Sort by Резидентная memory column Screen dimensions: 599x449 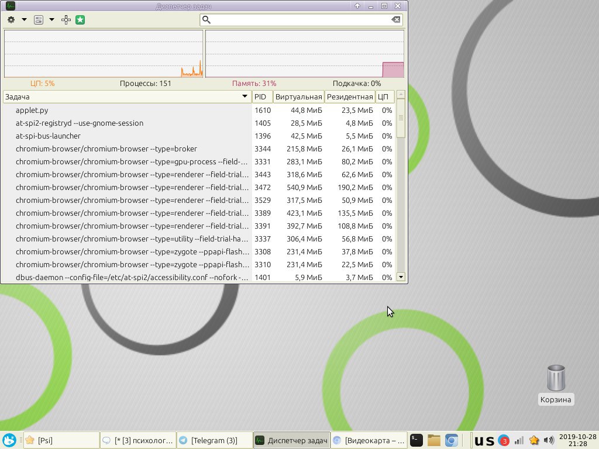pyautogui.click(x=350, y=97)
